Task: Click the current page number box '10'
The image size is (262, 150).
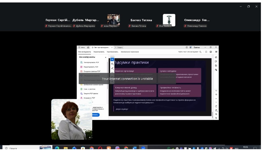Action: pyautogui.click(x=216, y=91)
